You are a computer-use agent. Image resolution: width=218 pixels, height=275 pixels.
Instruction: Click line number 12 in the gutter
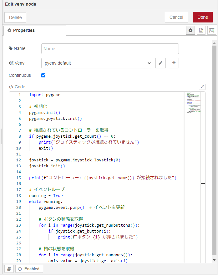coord(18,160)
